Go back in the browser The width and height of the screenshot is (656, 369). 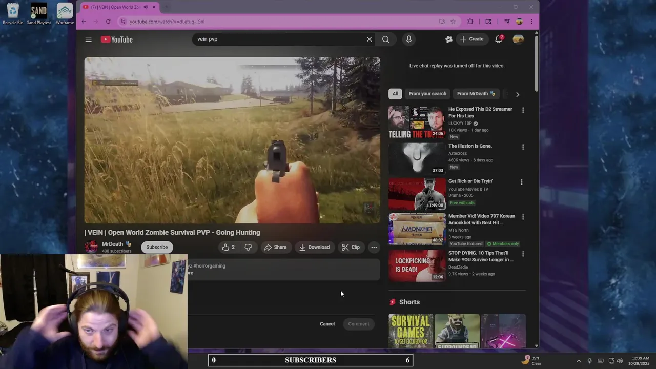pyautogui.click(x=84, y=22)
